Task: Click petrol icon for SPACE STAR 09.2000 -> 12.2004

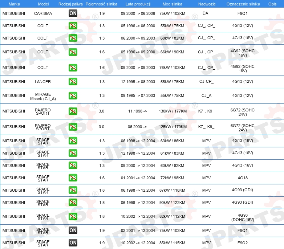Action: 73,166
